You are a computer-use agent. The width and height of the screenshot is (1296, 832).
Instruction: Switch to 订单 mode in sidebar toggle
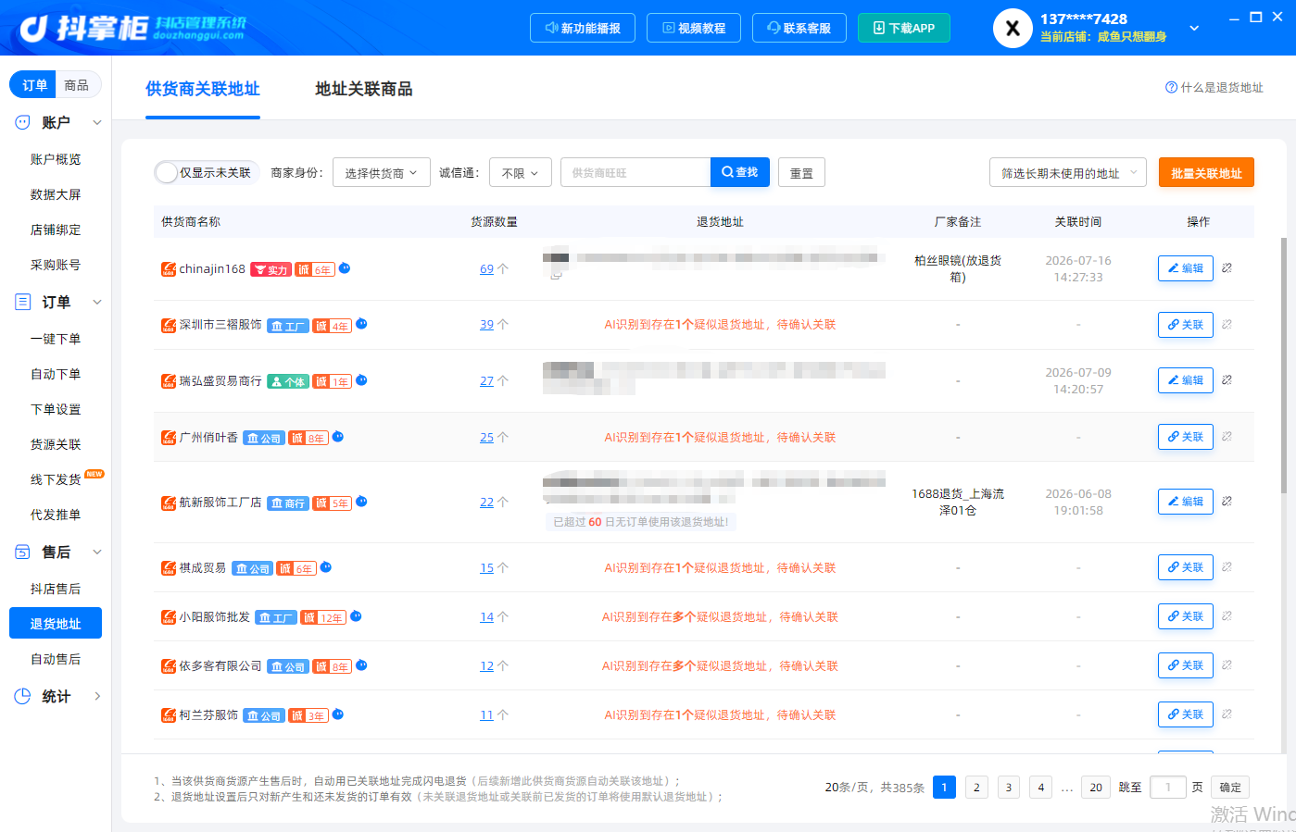pos(34,85)
